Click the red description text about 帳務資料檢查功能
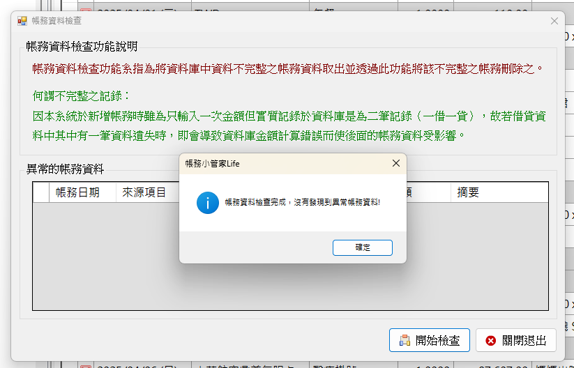574x368 pixels. coord(288,68)
